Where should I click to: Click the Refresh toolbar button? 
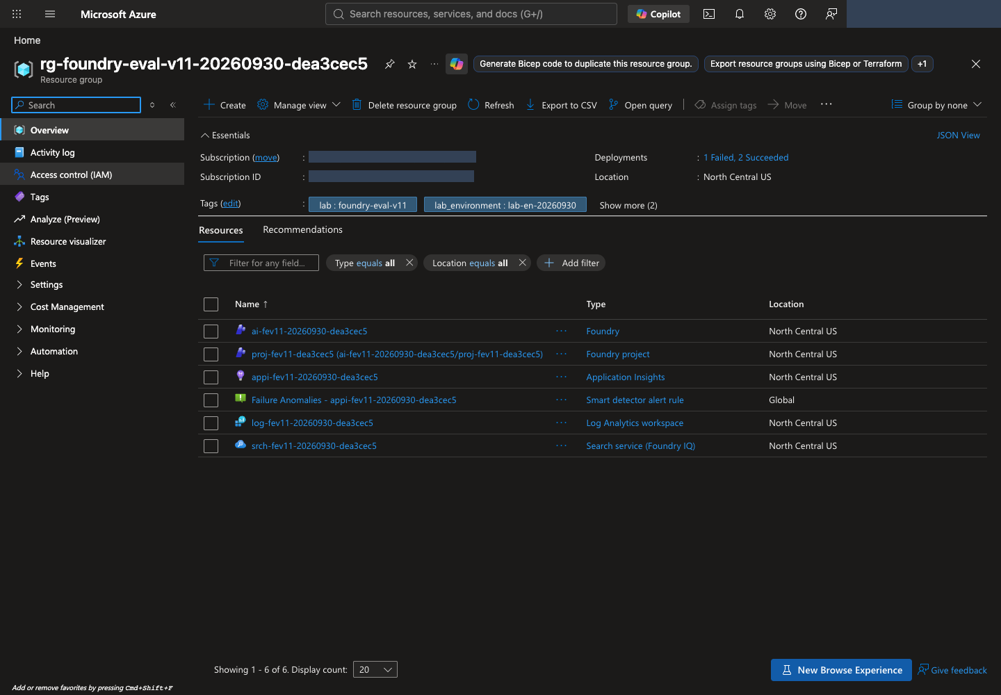point(491,105)
